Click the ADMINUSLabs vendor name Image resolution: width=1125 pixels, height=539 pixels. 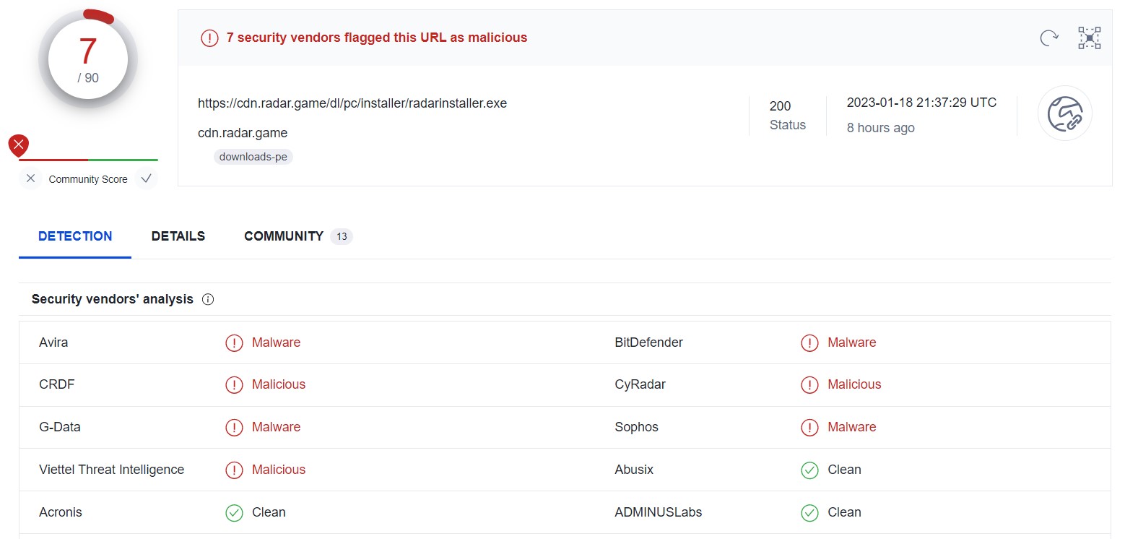[x=659, y=512]
